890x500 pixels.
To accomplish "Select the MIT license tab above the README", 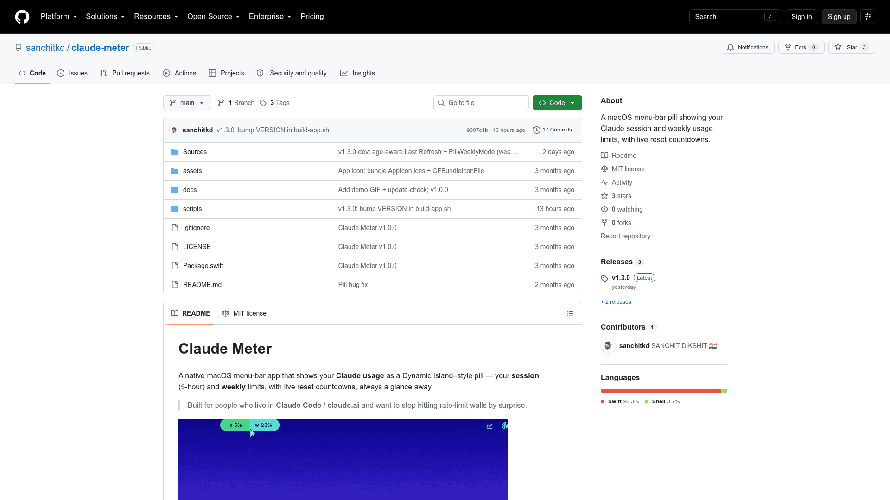I will point(244,313).
